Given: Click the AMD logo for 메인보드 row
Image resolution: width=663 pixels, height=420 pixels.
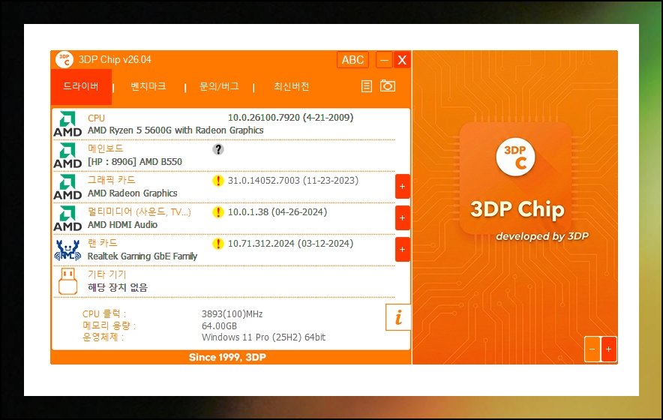Looking at the screenshot, I should tap(67, 155).
